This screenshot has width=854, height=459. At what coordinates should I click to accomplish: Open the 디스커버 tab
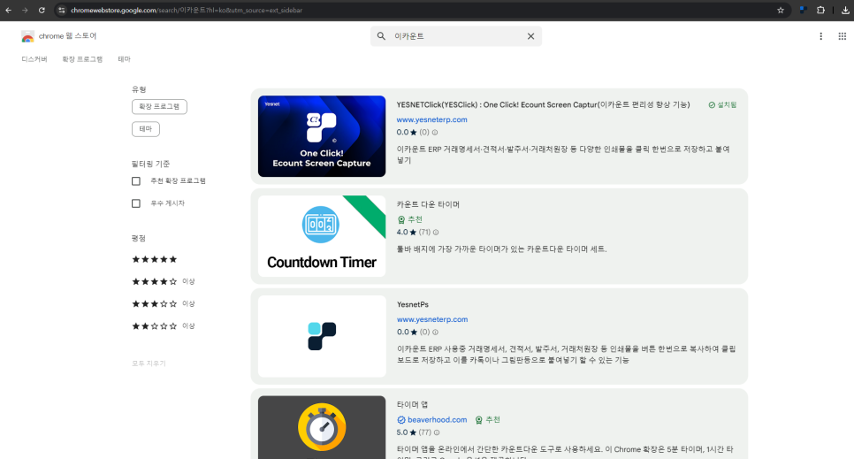point(34,59)
